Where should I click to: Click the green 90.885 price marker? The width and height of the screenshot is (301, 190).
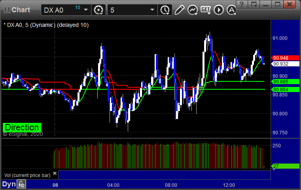[x=285, y=82]
